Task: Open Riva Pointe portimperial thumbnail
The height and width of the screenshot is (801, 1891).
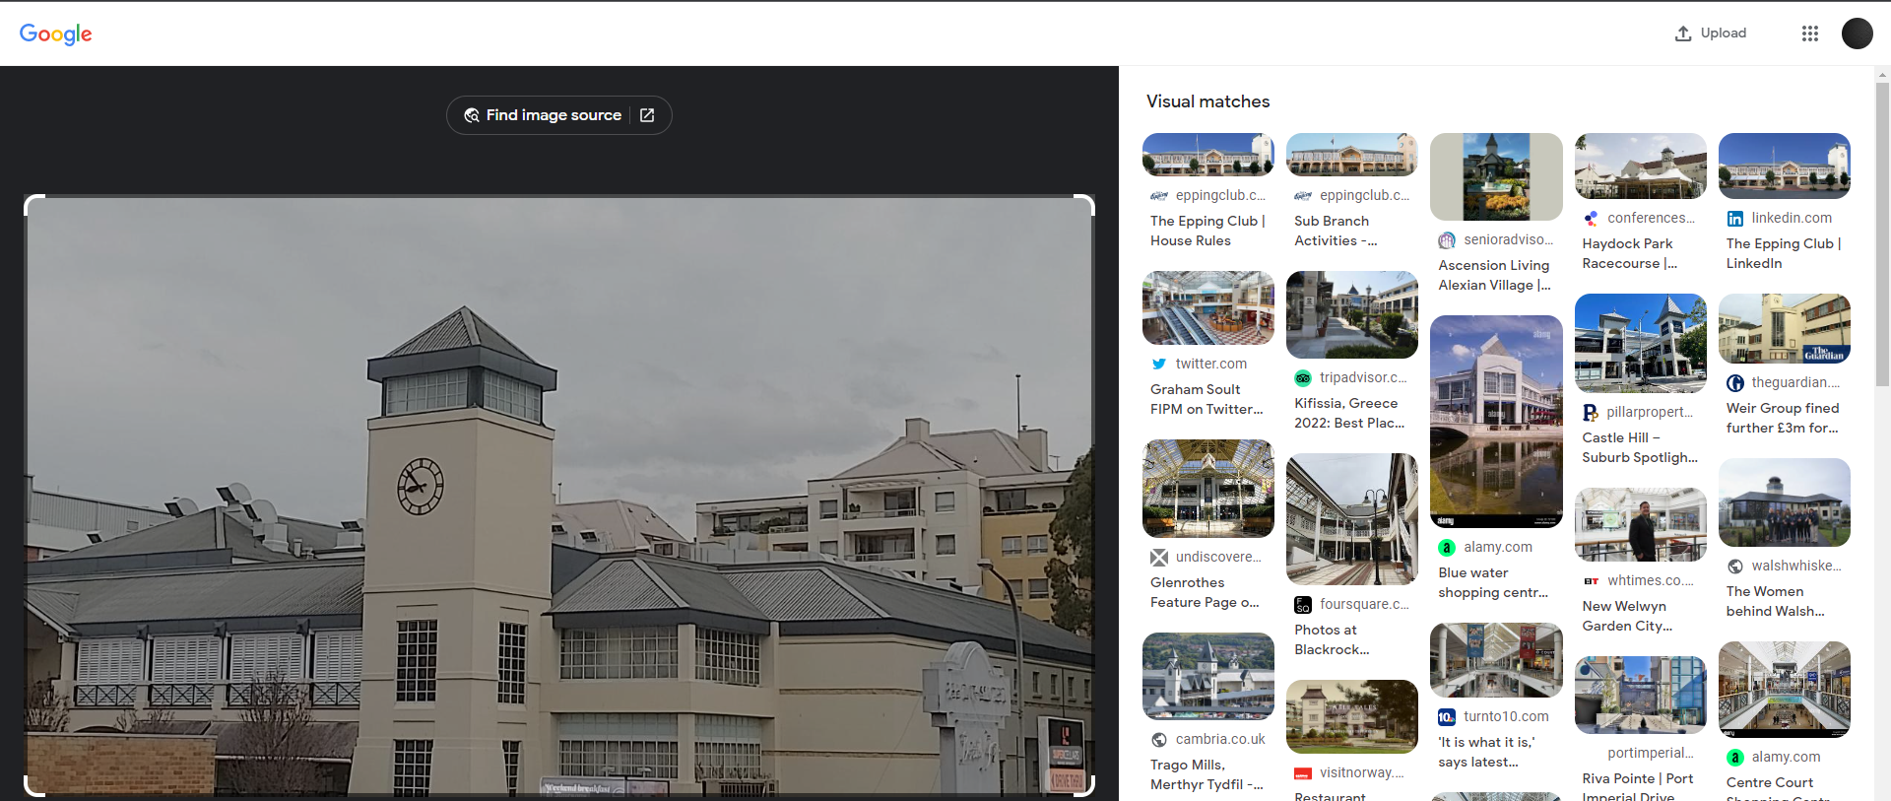Action: (1641, 695)
